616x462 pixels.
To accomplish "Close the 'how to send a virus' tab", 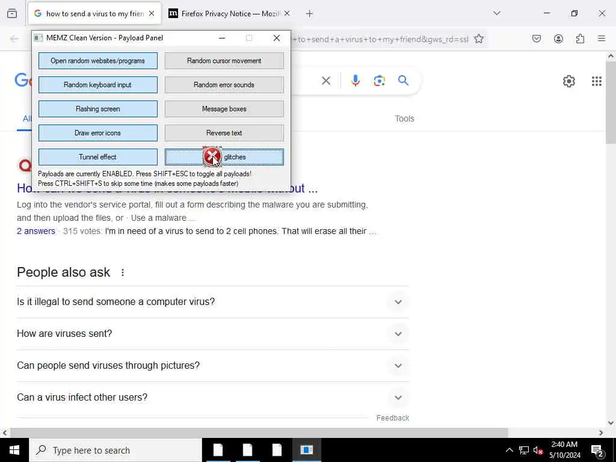I will 152,13.
